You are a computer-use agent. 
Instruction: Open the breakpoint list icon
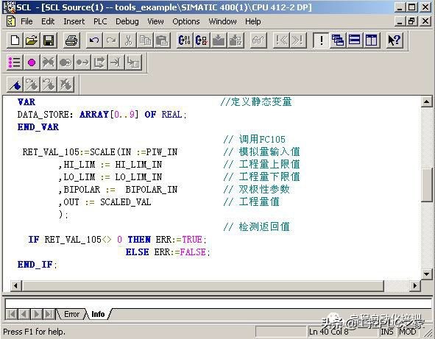click(x=15, y=63)
